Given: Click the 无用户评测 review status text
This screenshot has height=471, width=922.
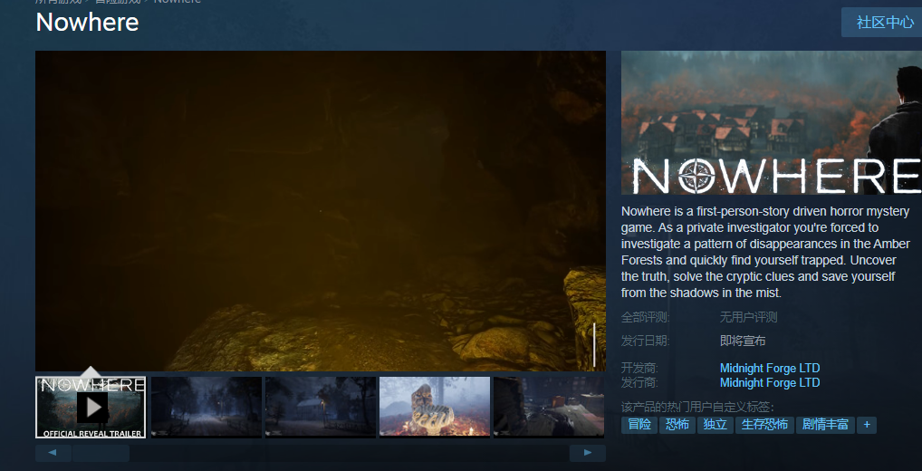Looking at the screenshot, I should (x=748, y=318).
